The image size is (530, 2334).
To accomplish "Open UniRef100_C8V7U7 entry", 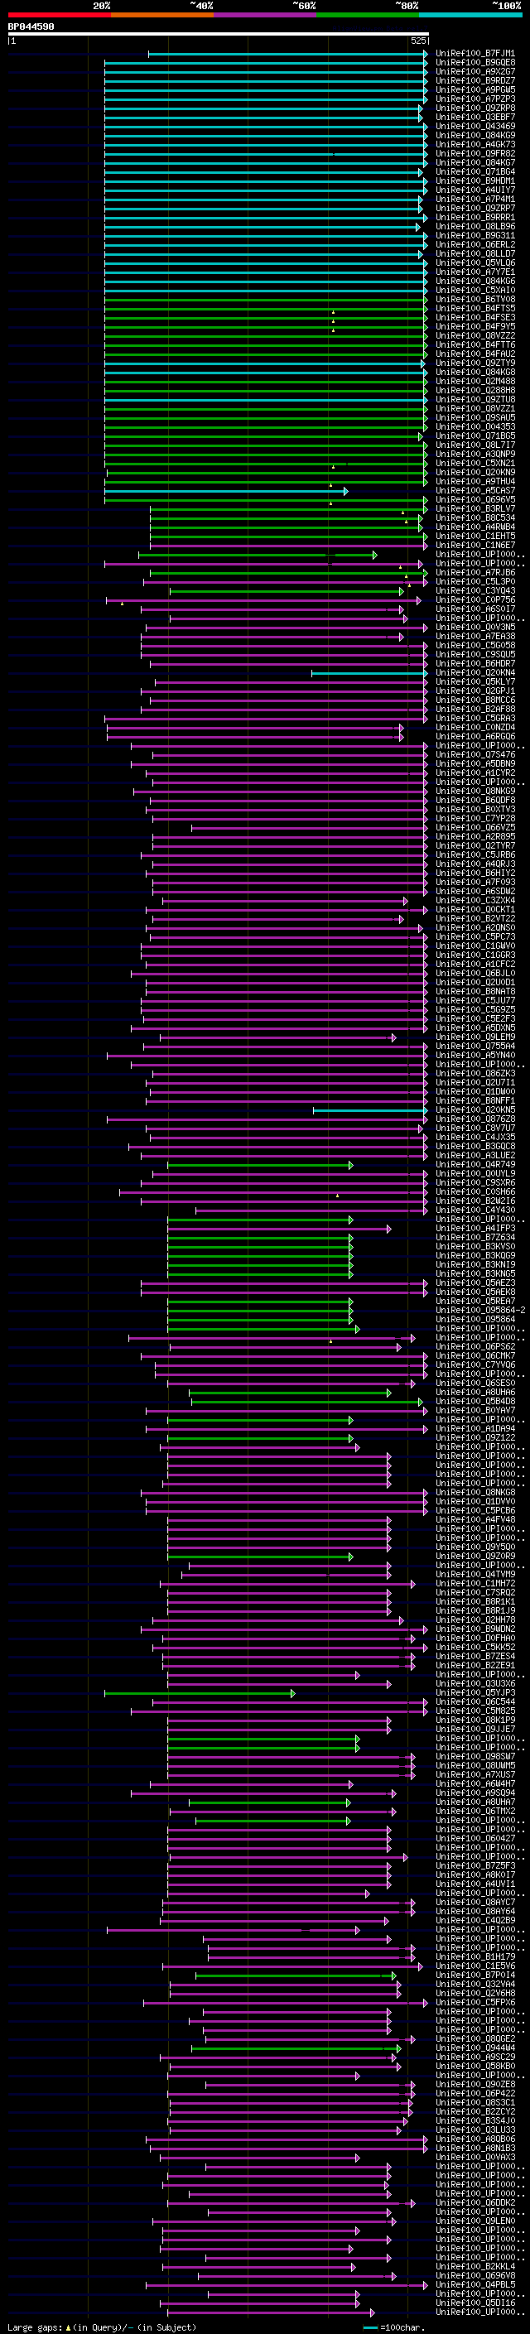I will pos(475,1128).
